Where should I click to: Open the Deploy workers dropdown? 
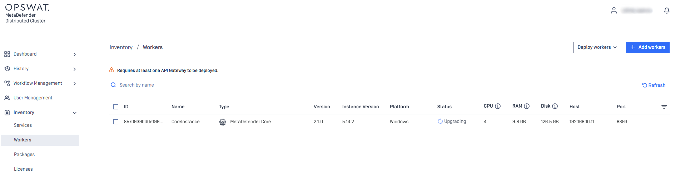tap(597, 47)
